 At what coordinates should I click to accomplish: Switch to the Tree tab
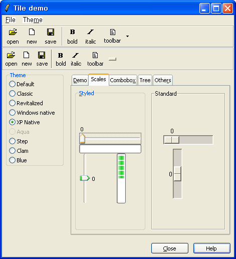pos(145,80)
